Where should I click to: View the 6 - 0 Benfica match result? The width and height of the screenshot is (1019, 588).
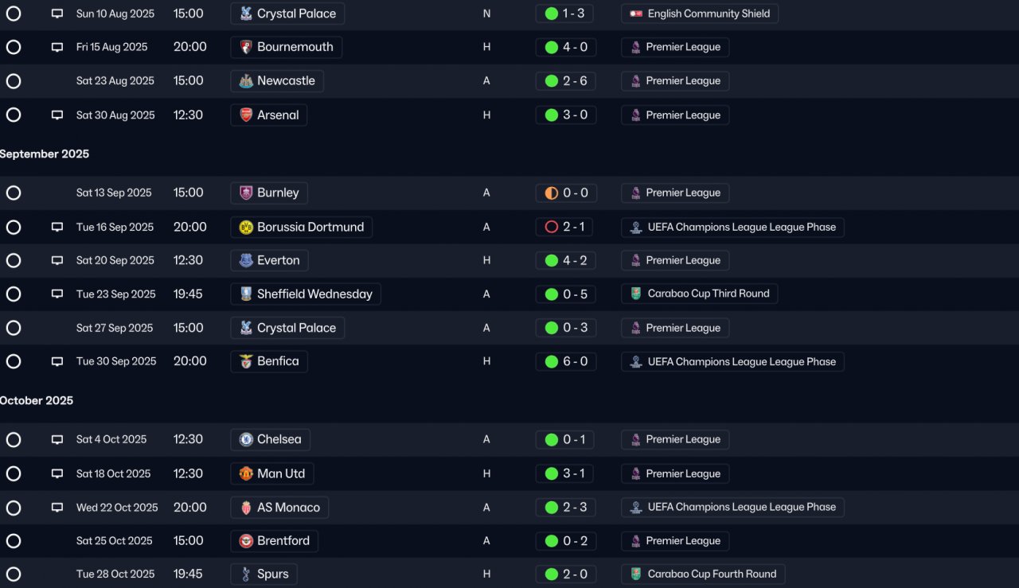pyautogui.click(x=566, y=361)
